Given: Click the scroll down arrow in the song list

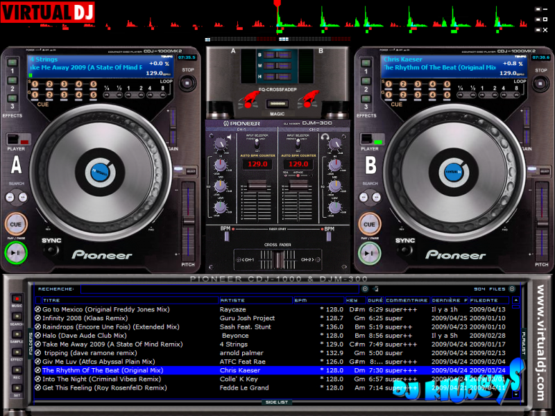Looking at the screenshot, I should [x=516, y=394].
